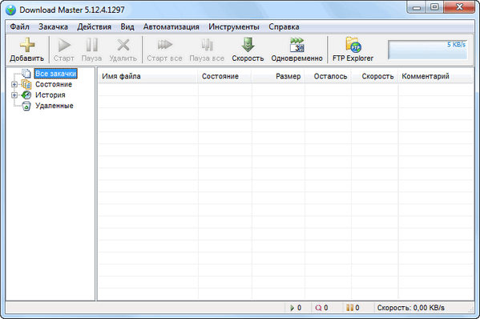
Task: Click the Скорость 0,00 KB/s status field
Action: (410, 308)
